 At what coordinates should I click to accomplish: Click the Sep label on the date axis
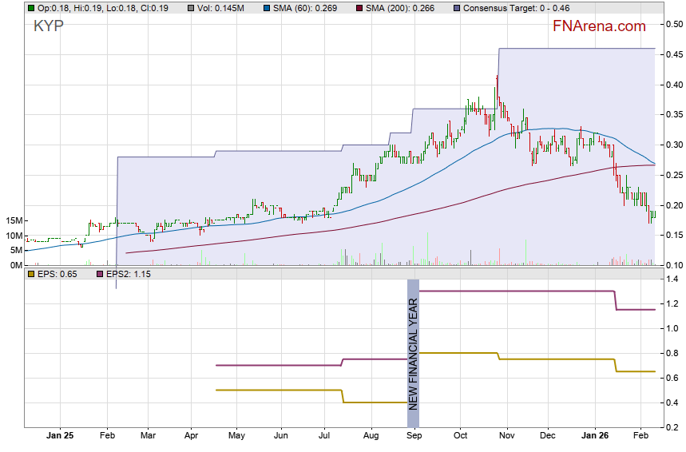coord(414,436)
